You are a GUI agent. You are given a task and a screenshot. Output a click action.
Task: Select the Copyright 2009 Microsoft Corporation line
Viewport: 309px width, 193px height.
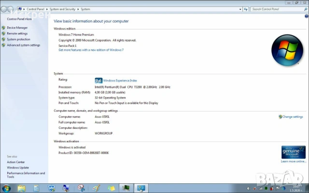[x=98, y=41]
